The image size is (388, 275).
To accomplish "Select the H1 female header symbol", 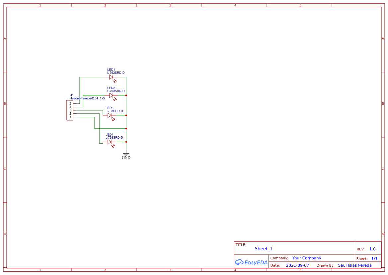I will point(69,111).
